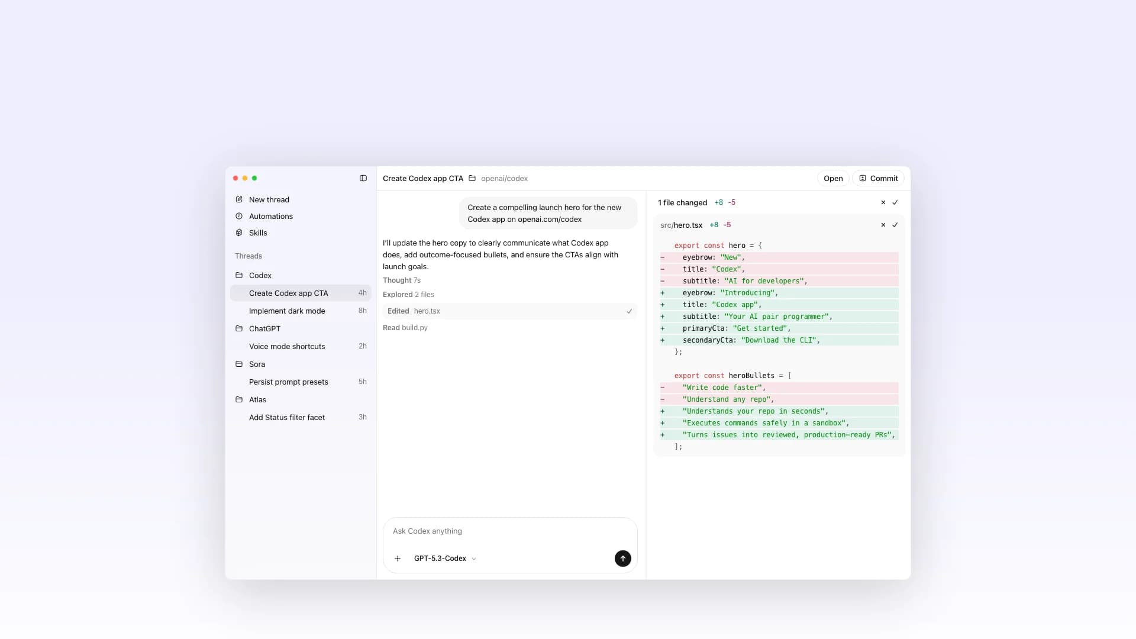The image size is (1136, 639).
Task: Open the GPT-5.3-Codex model dropdown
Action: pyautogui.click(x=444, y=558)
